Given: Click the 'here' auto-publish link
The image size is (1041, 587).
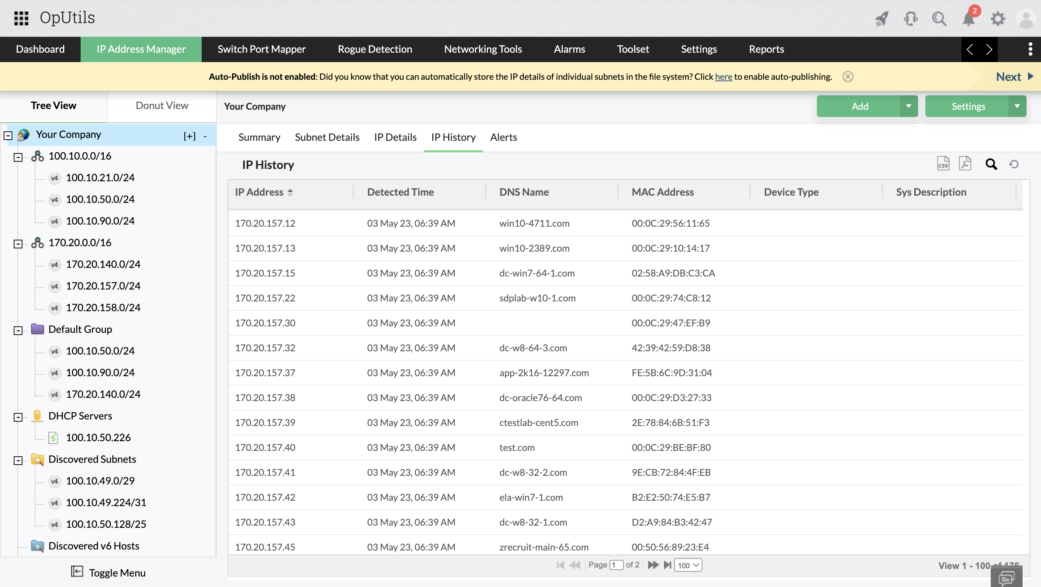Looking at the screenshot, I should point(723,77).
